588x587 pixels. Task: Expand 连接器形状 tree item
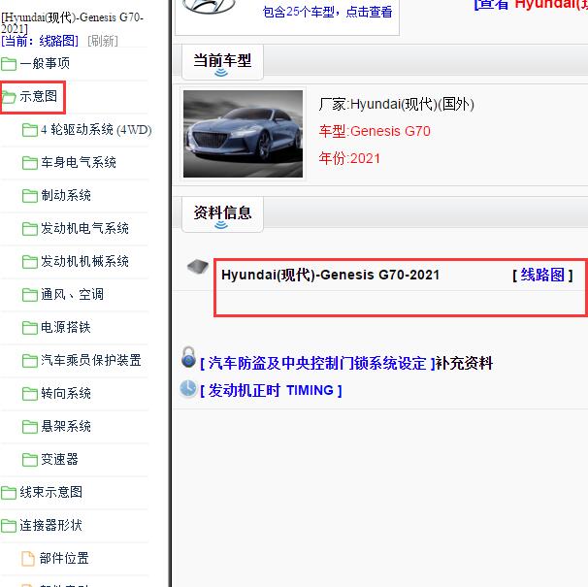(x=51, y=526)
